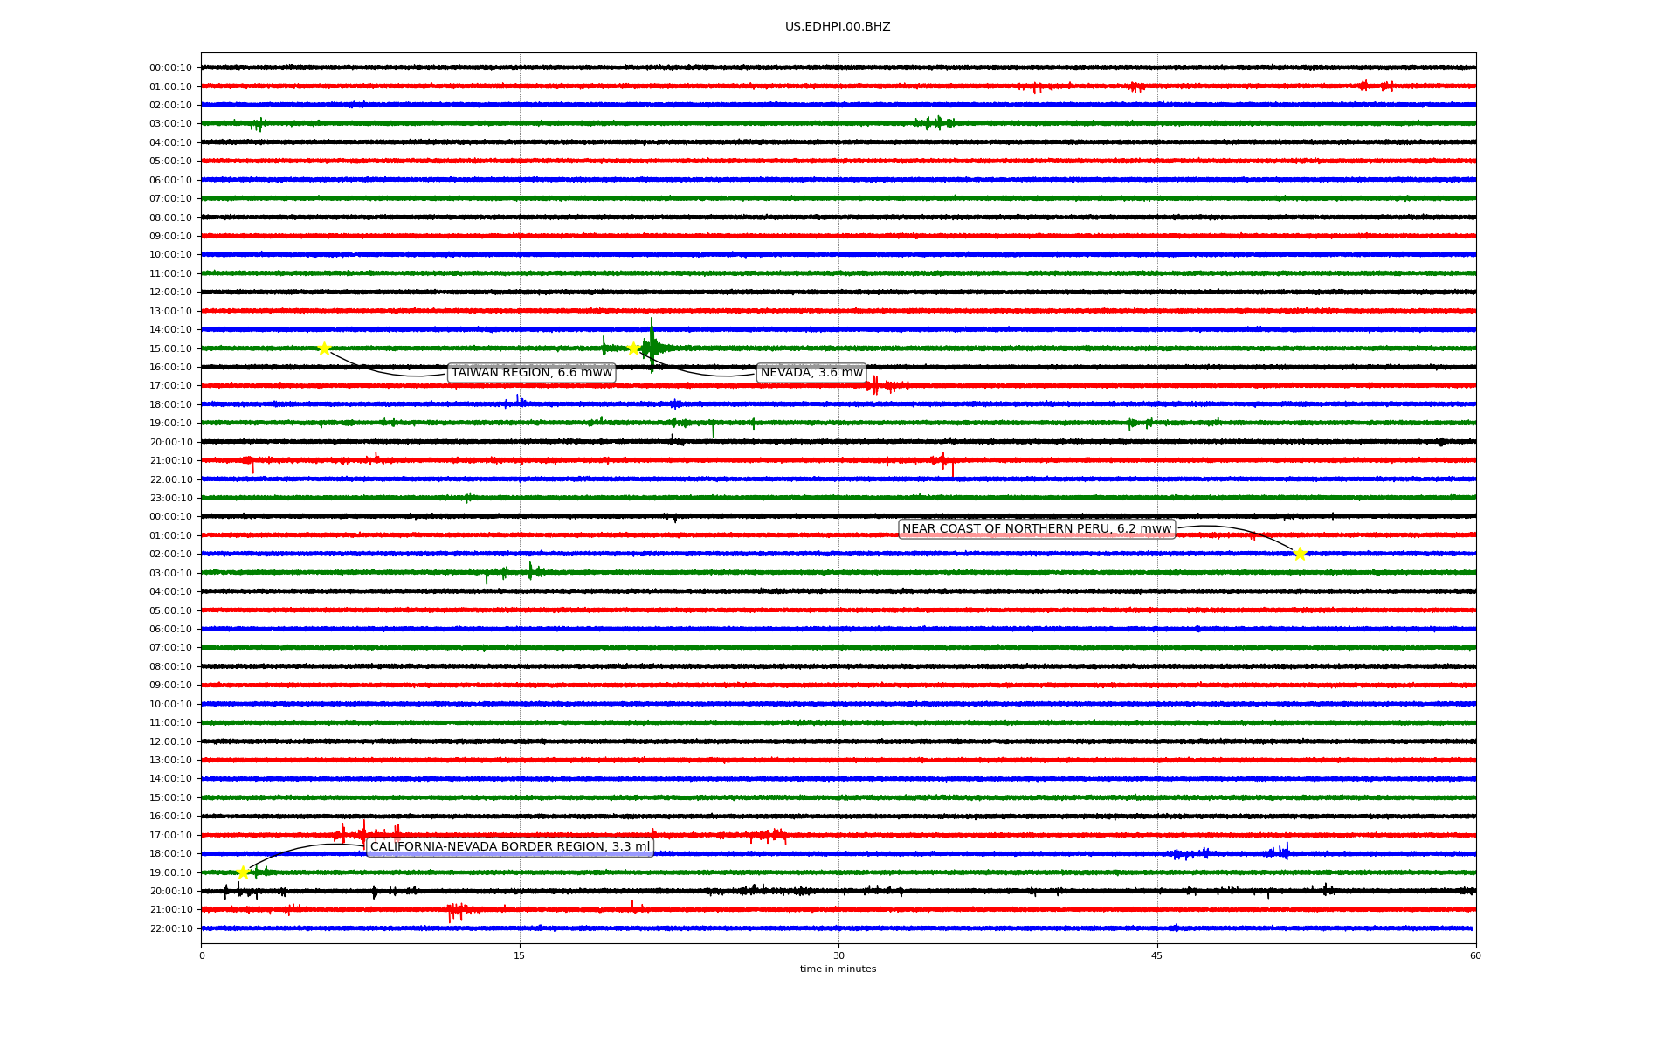Click the red burst on the 17:00:10 trace near Nevada label
The image size is (1677, 1048).
[x=876, y=385]
